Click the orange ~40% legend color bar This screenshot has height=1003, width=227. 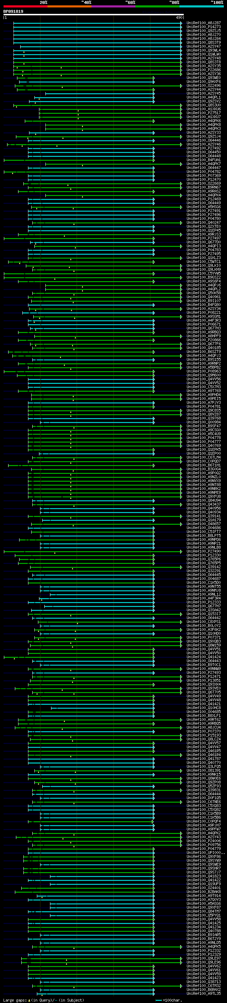(70, 6)
